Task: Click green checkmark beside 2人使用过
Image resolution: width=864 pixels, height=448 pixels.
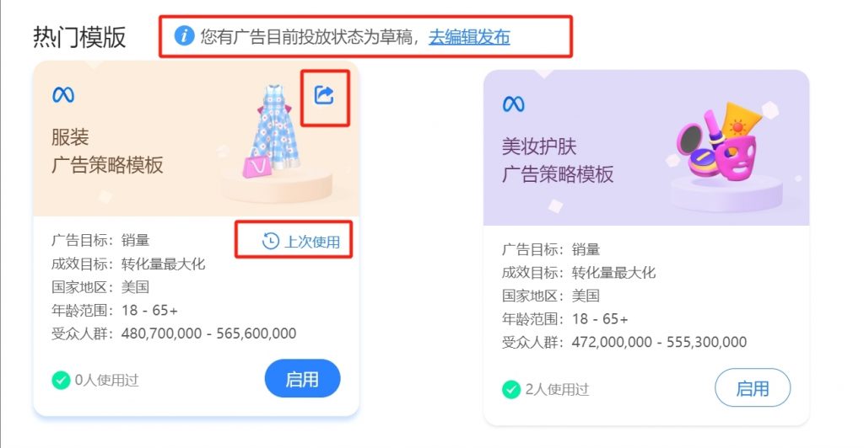Action: click(x=510, y=389)
